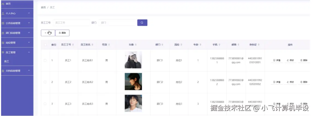
Task: Open 详情 for 员工1 row
Action: 277,60
